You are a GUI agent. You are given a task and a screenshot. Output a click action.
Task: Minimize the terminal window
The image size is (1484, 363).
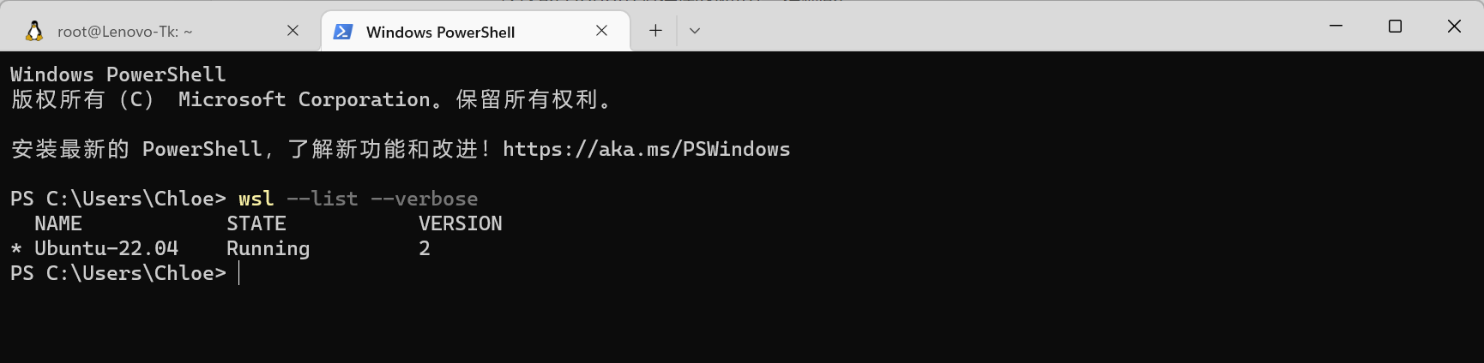pos(1336,27)
